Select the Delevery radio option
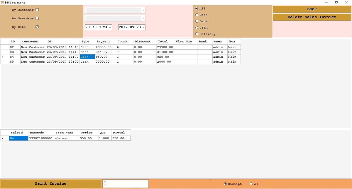 click(x=197, y=34)
